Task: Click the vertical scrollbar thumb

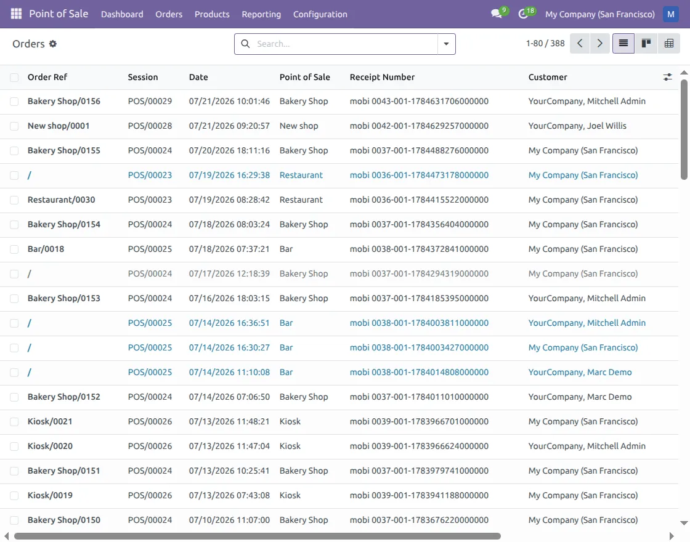Action: (684, 130)
